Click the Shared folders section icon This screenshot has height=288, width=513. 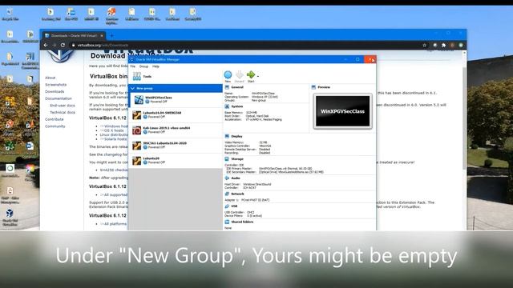(227, 222)
